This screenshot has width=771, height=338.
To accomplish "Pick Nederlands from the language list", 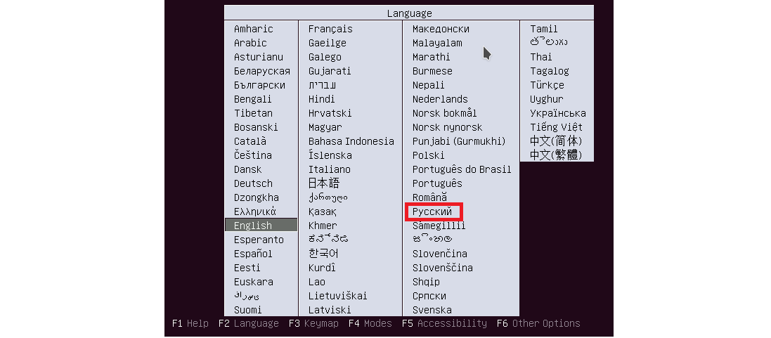I will pyautogui.click(x=440, y=99).
